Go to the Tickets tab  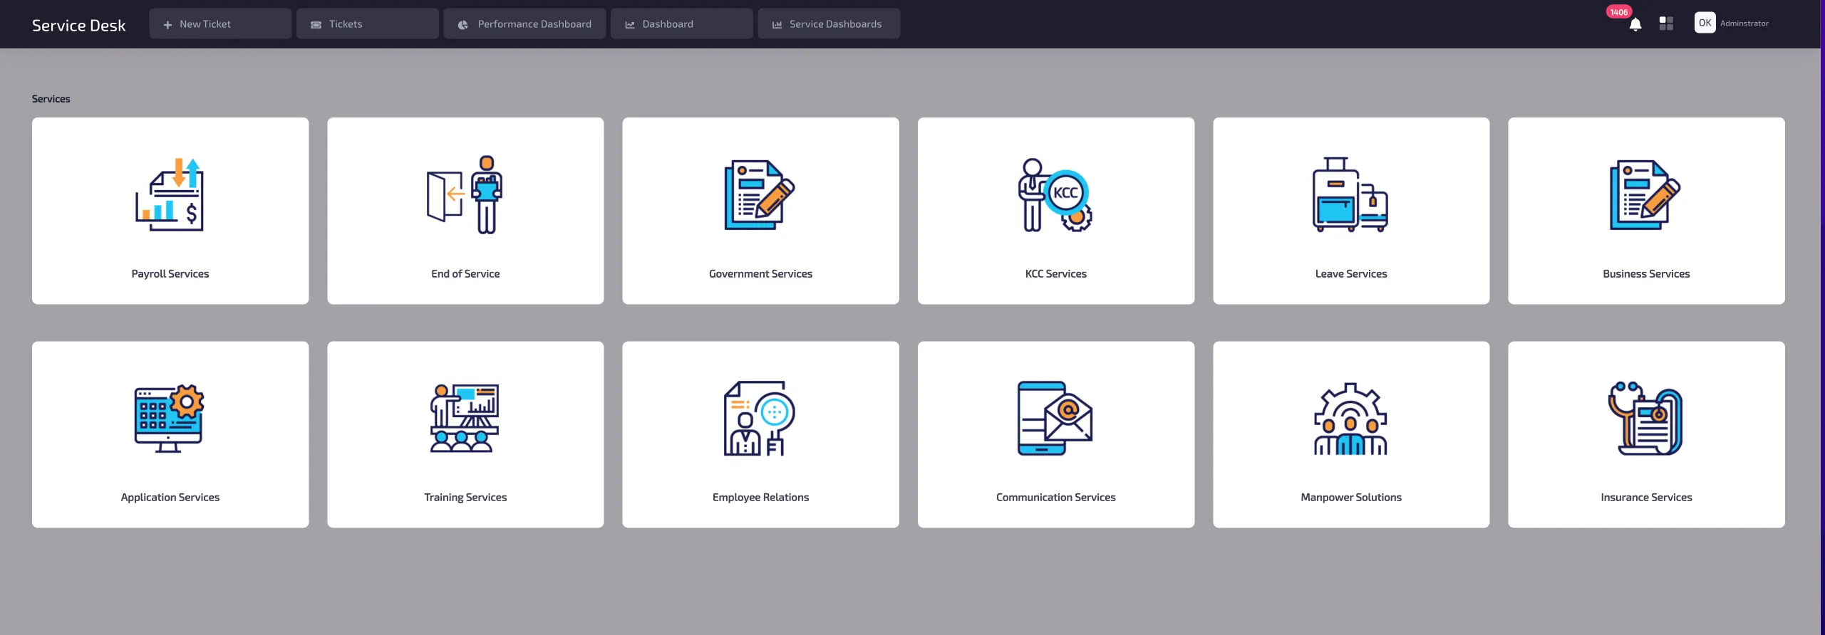(367, 24)
